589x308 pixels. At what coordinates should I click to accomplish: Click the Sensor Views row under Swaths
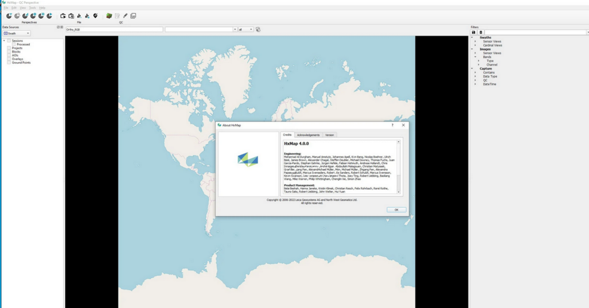[x=492, y=41]
